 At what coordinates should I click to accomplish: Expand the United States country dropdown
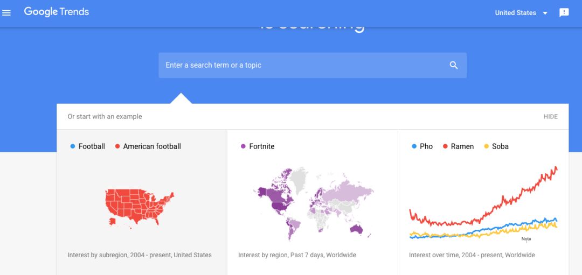click(x=545, y=13)
